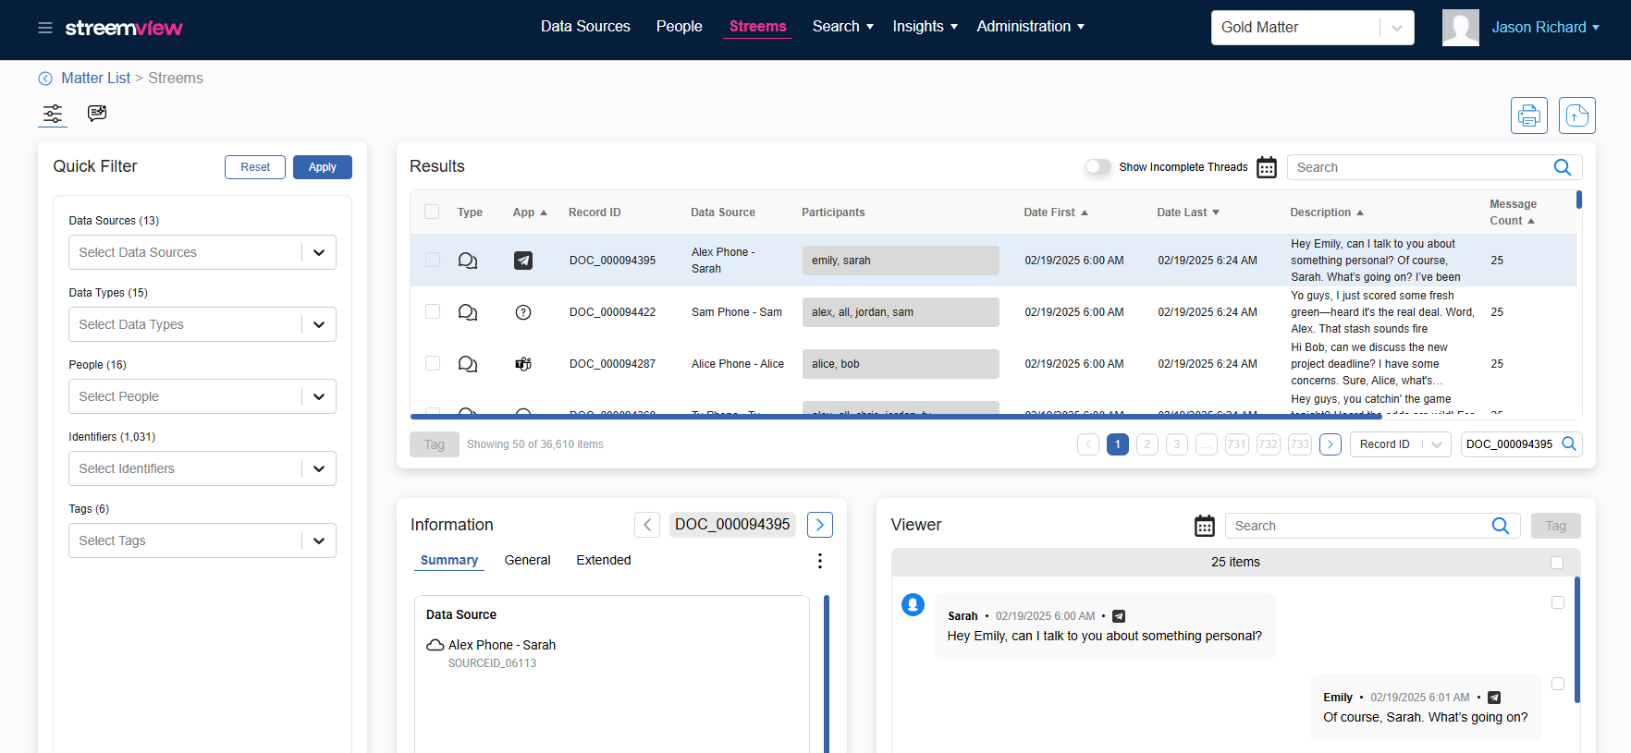The image size is (1631, 753).
Task: Open the Jason Richard user menu
Action: tap(1545, 28)
